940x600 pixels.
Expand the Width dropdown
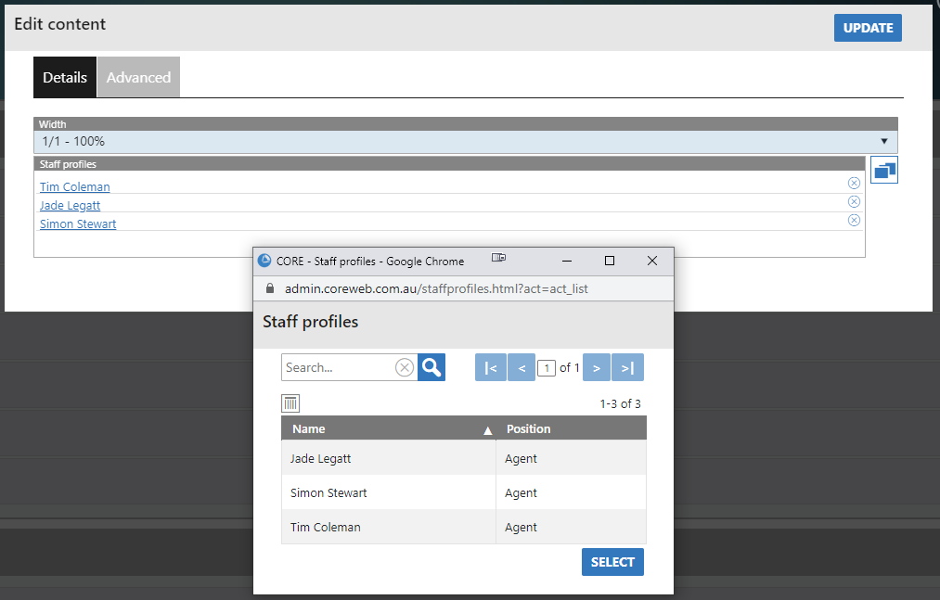(465, 142)
